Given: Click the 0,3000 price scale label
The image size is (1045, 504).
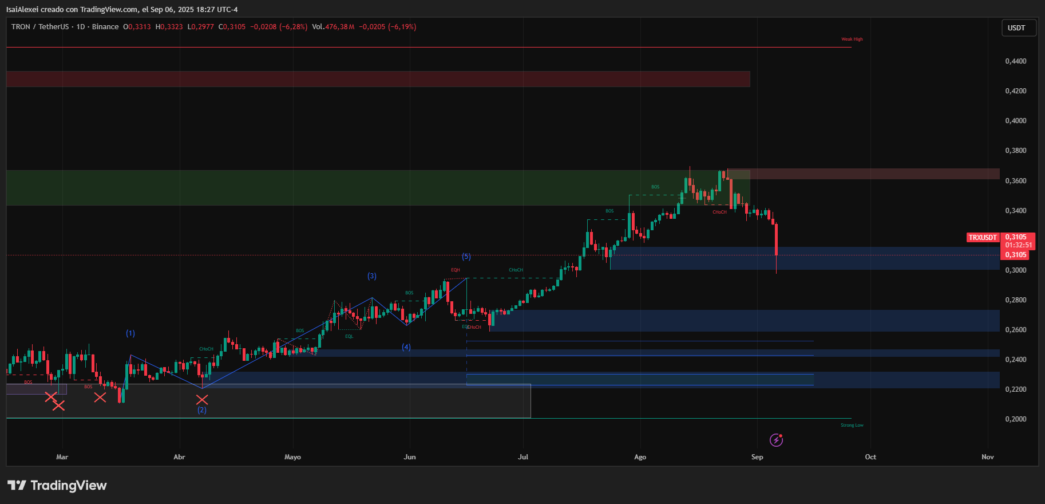Looking at the screenshot, I should (1016, 270).
